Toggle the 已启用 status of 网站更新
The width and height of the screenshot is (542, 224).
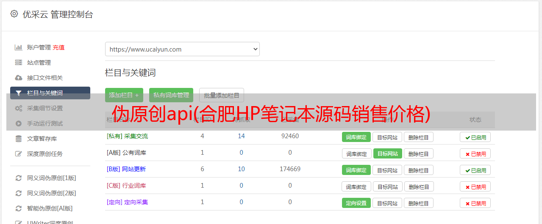(x=475, y=170)
